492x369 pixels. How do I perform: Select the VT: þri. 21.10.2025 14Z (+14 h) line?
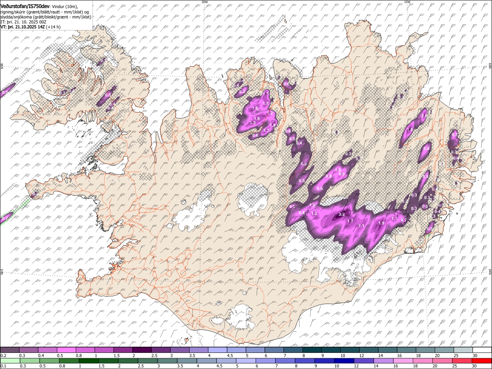point(30,27)
